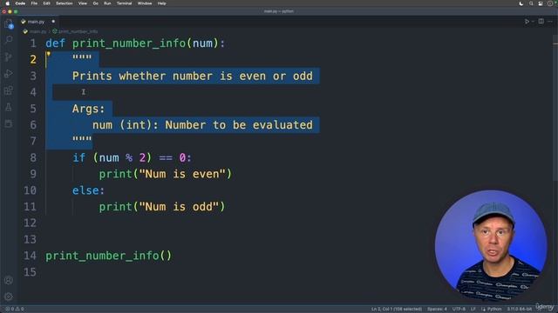This screenshot has height=313, width=558.
Task: Open the bottom activity bar panel icon below Testing
Action: tap(9, 123)
